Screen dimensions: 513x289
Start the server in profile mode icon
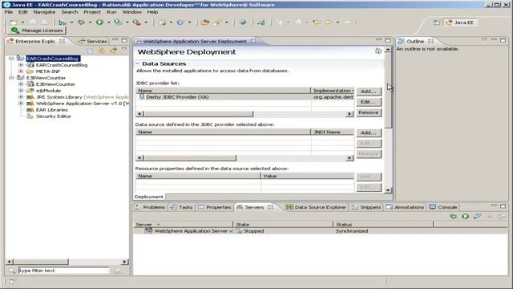pyautogui.click(x=477, y=216)
